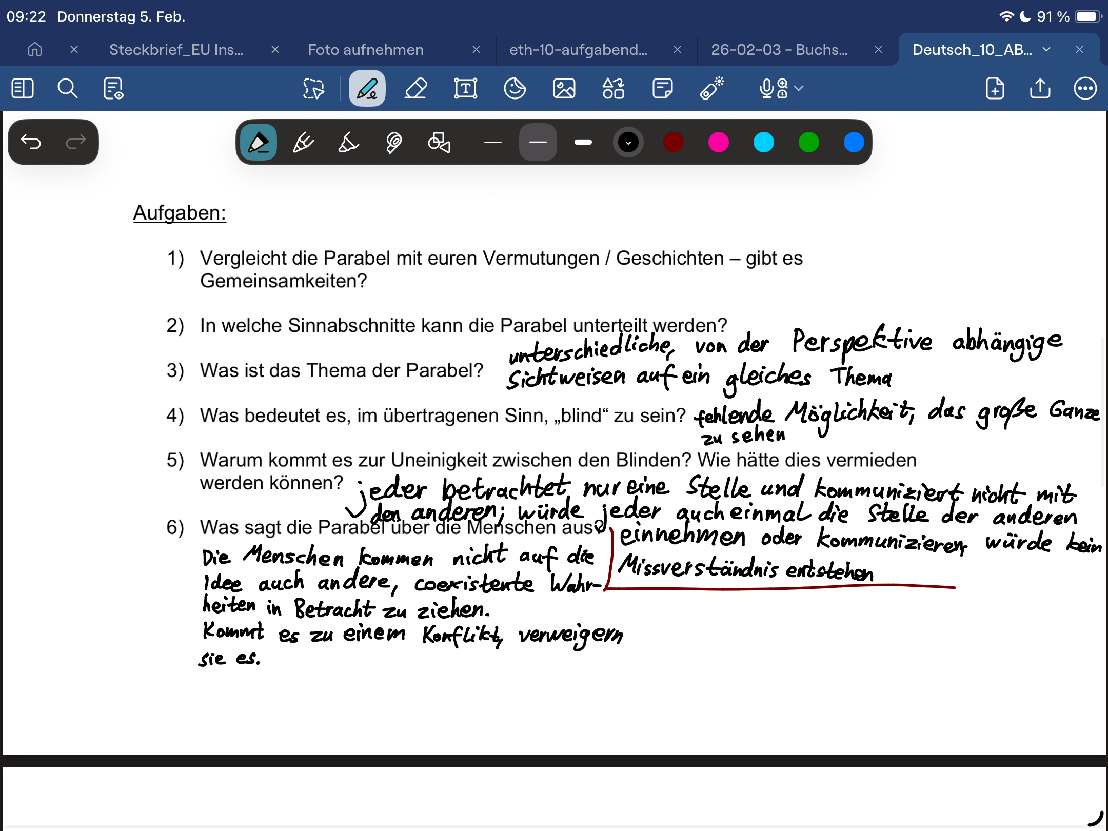Select the laser pointer tool
Viewport: 1108px width, 831px height.
tap(711, 88)
